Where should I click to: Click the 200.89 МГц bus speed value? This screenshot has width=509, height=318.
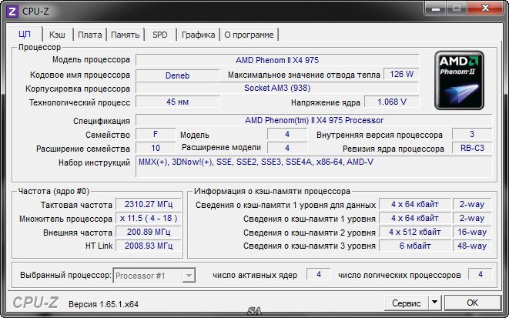[149, 232]
